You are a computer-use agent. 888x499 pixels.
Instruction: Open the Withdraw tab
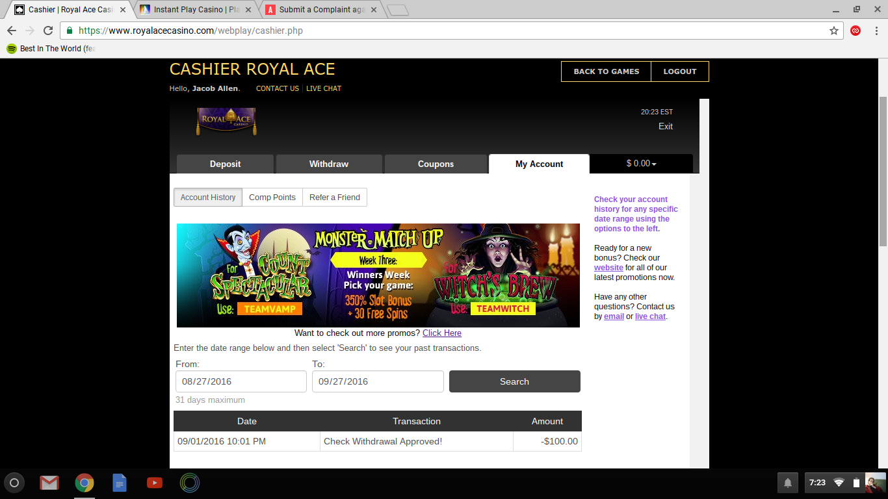click(329, 164)
